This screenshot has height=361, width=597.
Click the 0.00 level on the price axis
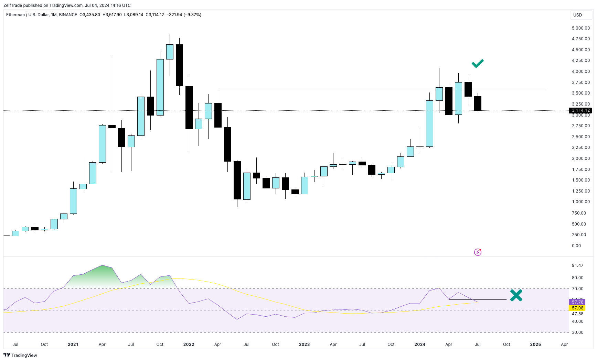(576, 246)
